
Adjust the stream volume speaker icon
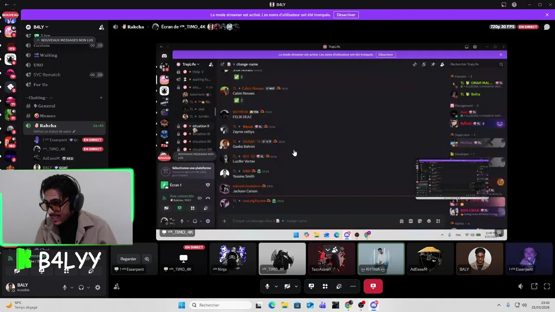(521, 286)
